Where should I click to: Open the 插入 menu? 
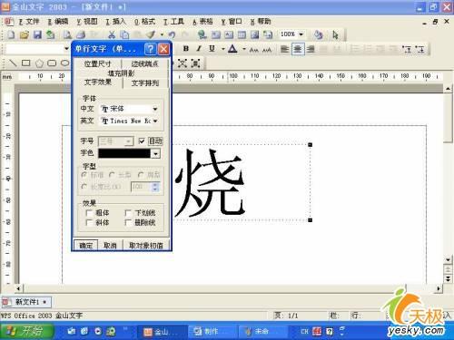115,22
